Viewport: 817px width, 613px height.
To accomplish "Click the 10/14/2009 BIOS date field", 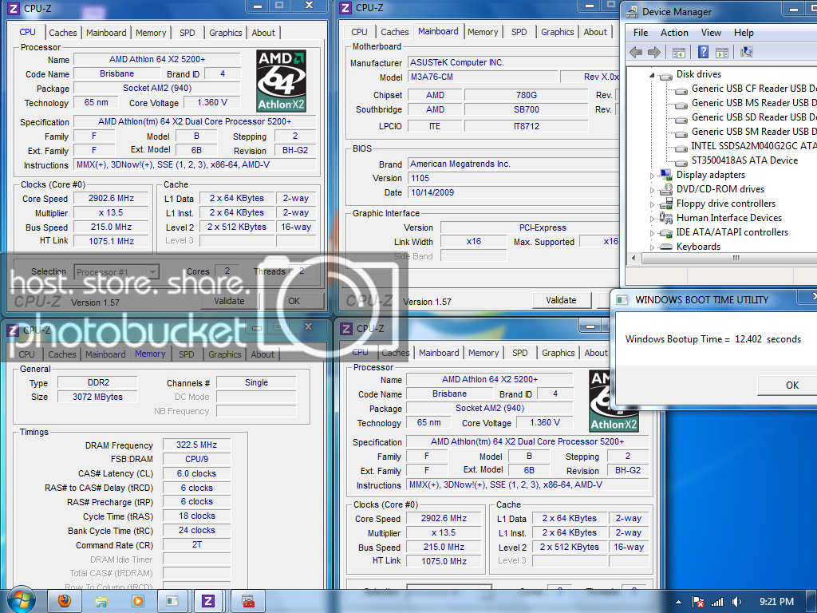I will pyautogui.click(x=513, y=192).
